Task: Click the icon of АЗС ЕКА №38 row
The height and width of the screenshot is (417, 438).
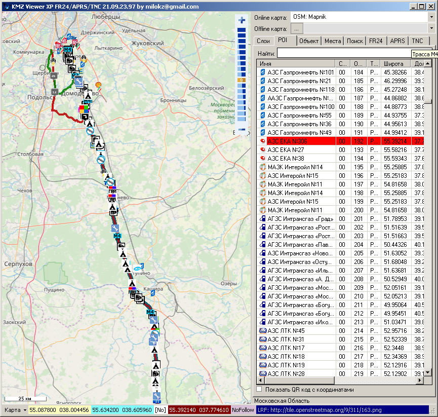Action: click(262, 159)
